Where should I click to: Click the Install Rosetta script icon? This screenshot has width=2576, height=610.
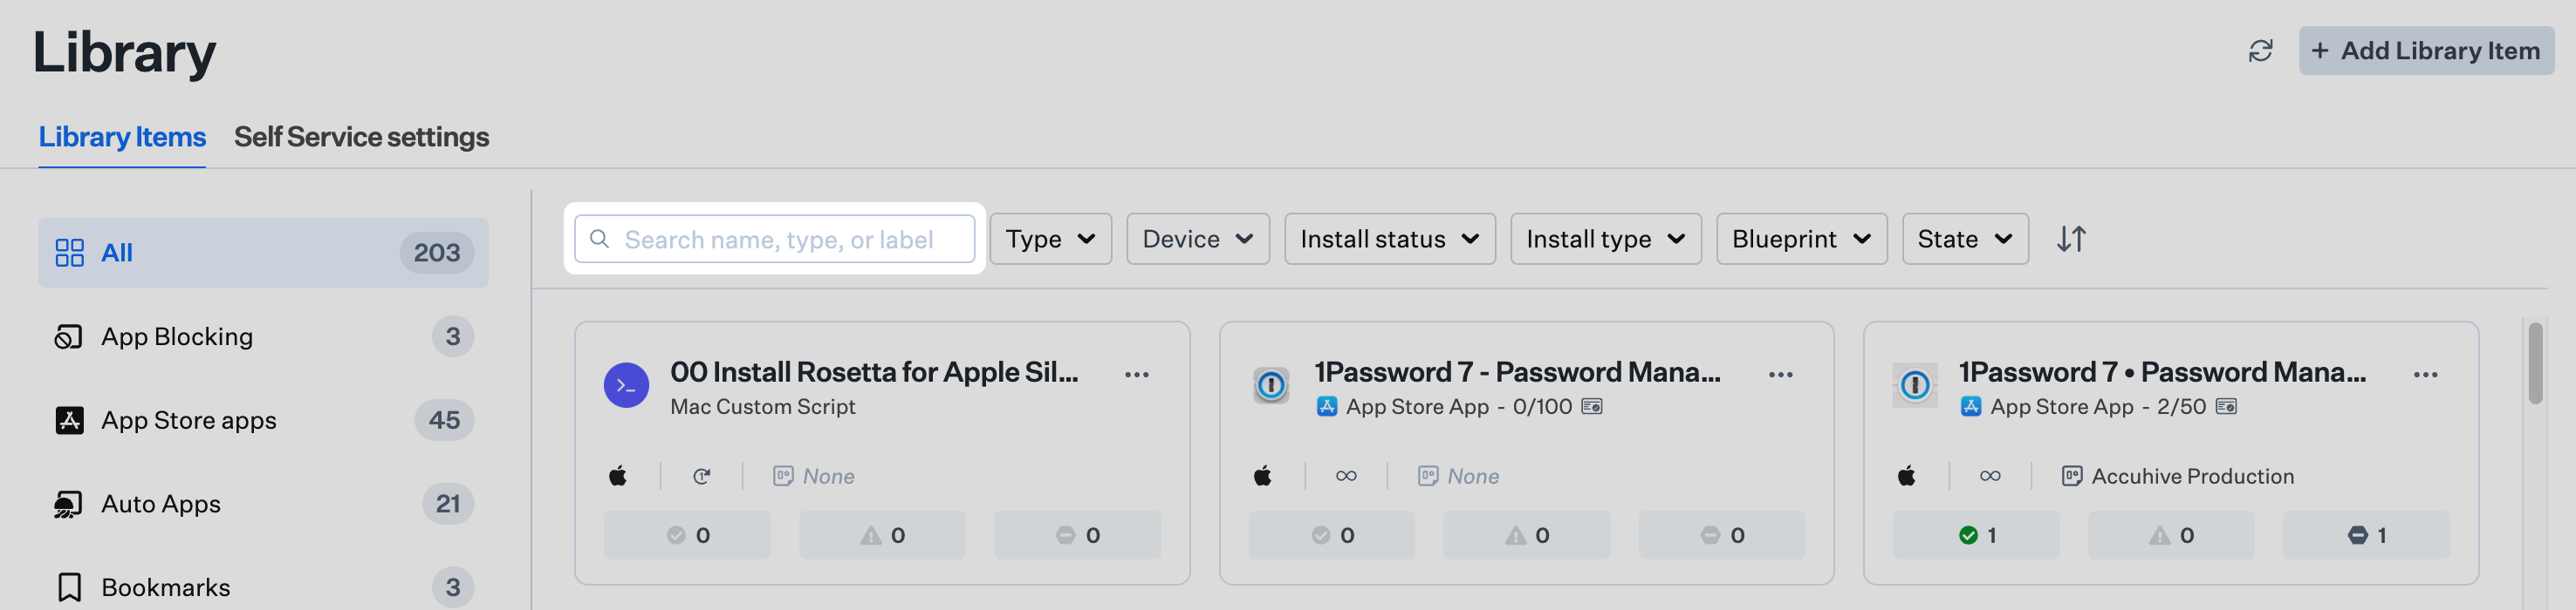click(x=626, y=385)
